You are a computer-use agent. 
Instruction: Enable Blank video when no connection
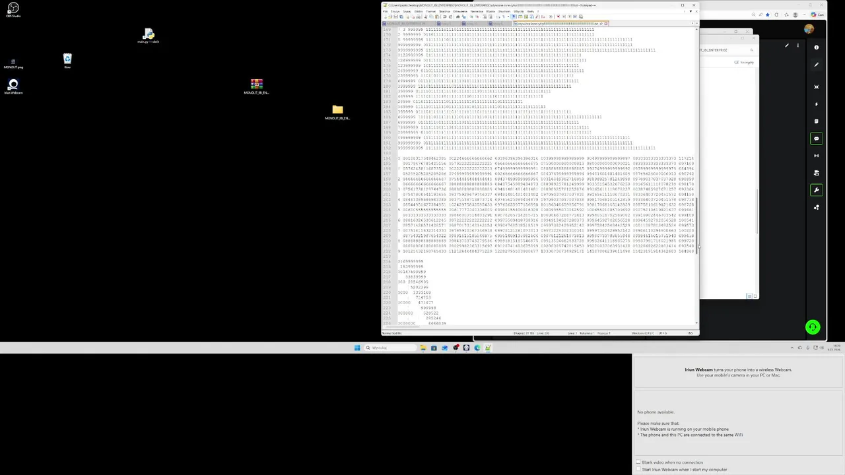click(639, 462)
